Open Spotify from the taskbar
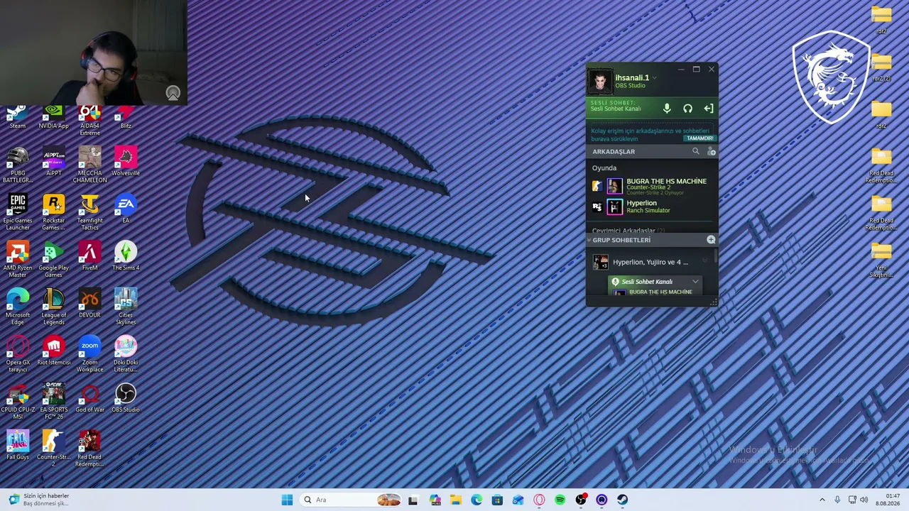Image resolution: width=909 pixels, height=511 pixels. (560, 500)
